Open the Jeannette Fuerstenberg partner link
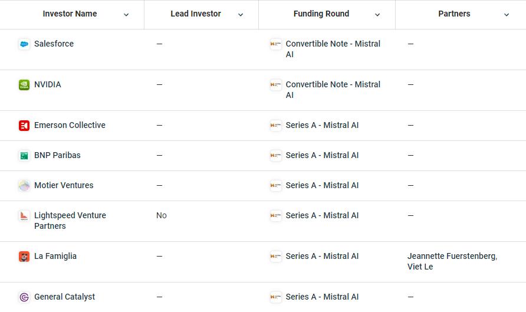This screenshot has width=526, height=312. [452, 256]
